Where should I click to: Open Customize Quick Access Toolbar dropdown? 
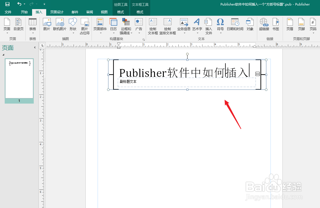tap(44, 4)
